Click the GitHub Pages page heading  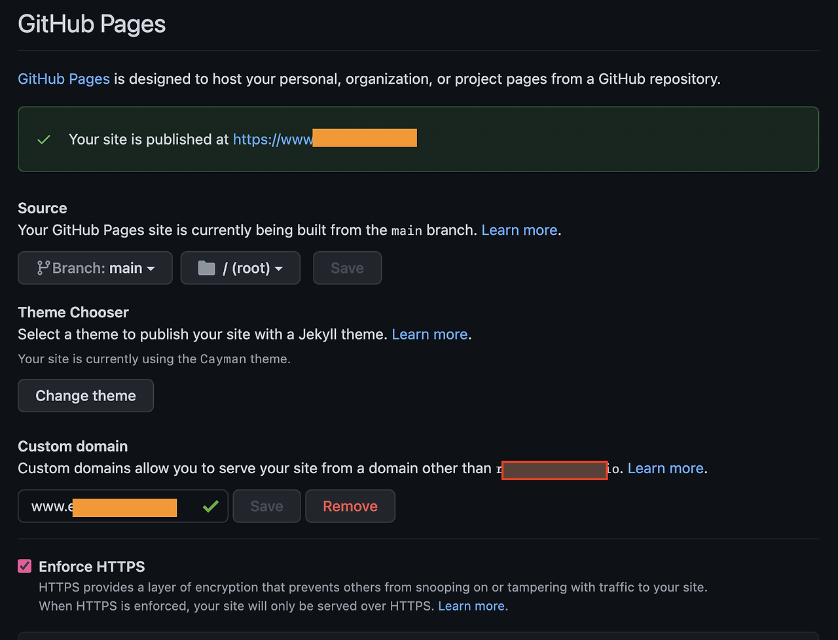coord(92,24)
